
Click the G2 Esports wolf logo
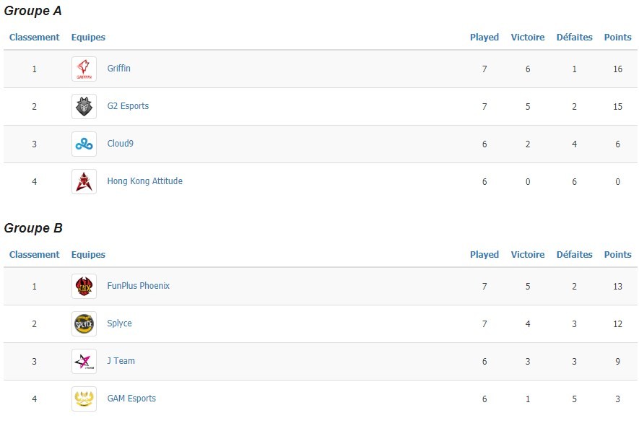[84, 106]
